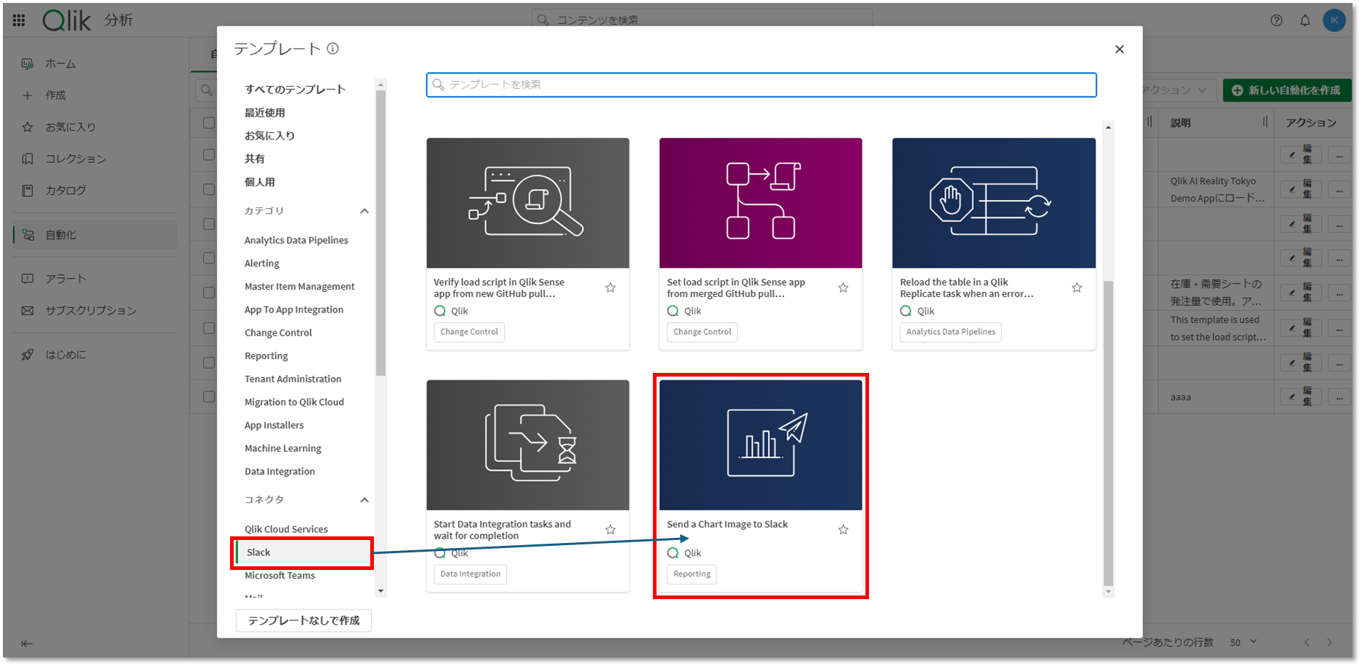Select Microsoft Teams connector

(x=280, y=576)
